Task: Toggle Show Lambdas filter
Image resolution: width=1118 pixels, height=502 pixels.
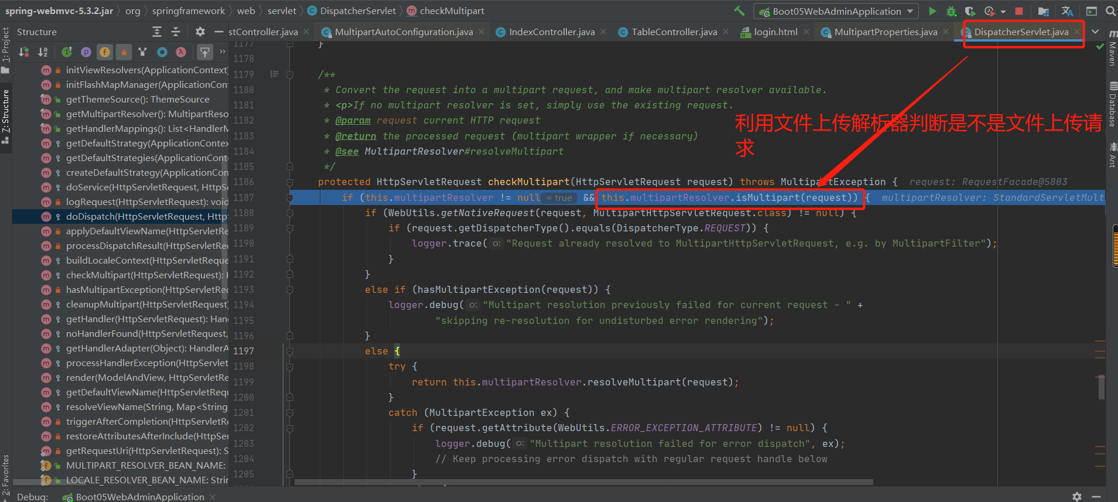Action: click(181, 52)
